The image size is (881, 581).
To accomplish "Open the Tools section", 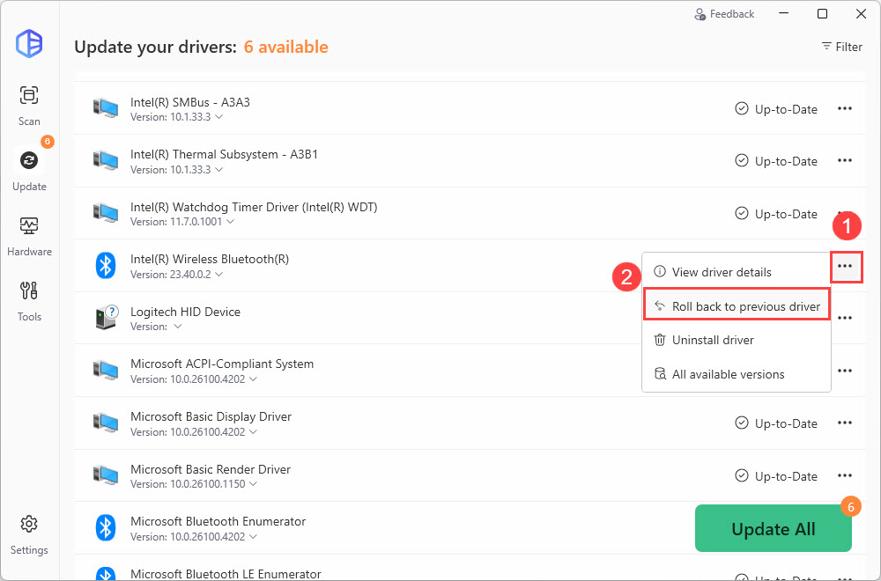I will pos(29,299).
